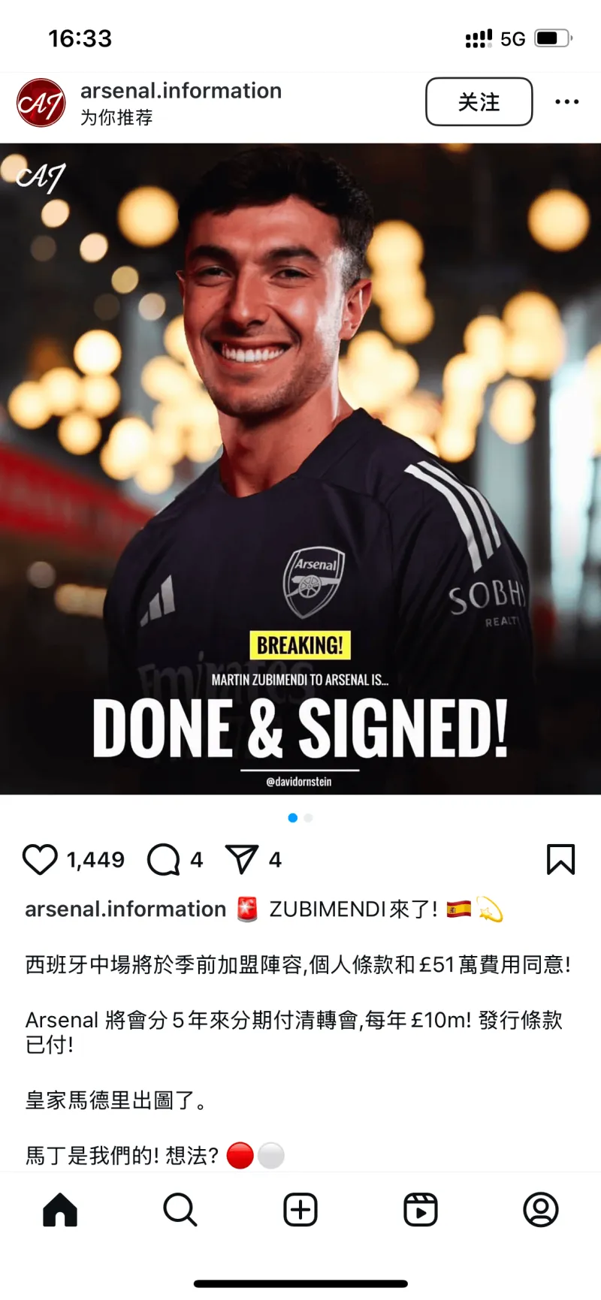Viewport: 601px width, 1300px height.
Task: Share post using paper plane icon
Action: click(242, 859)
